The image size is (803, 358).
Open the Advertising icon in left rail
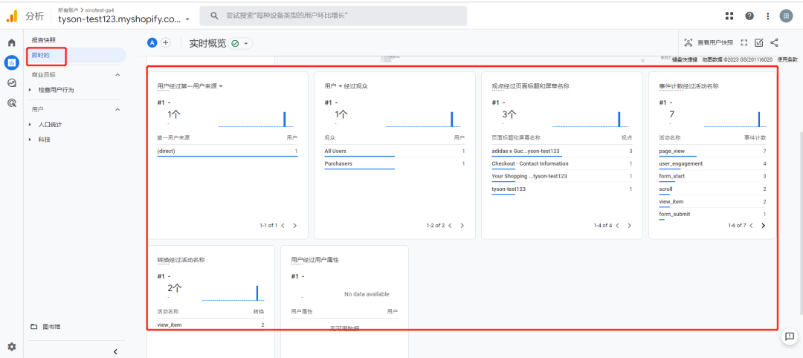tap(11, 103)
